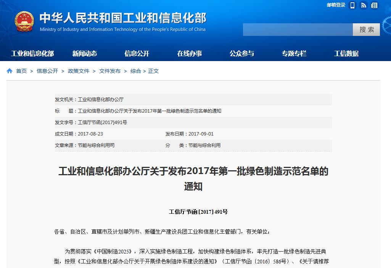Viewport: 391px width, 268px height.
Task: Click the 发布日期：2017-09-01 text
Action: click(190, 134)
